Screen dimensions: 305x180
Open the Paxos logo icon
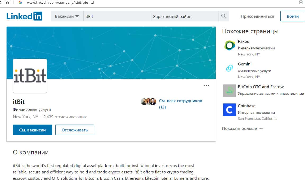point(229,45)
